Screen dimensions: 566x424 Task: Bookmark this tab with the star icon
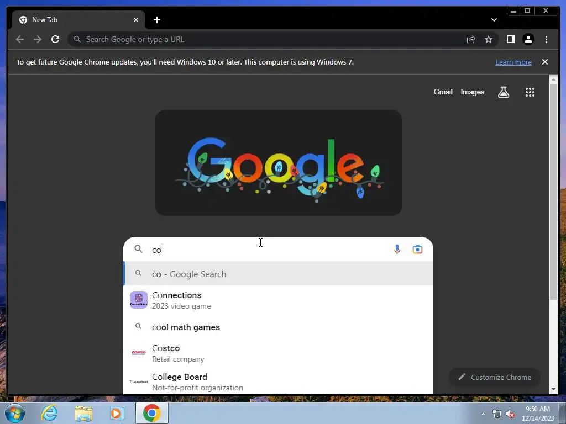click(x=489, y=39)
